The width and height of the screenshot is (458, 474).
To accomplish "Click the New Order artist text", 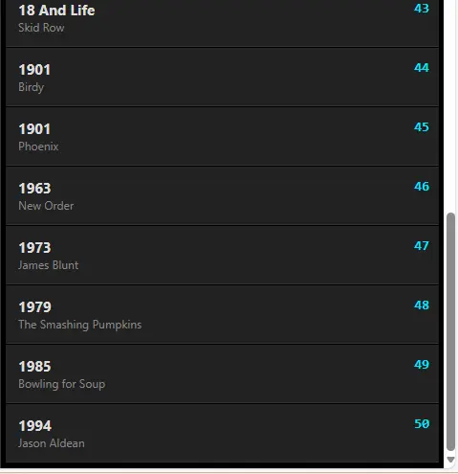I will [x=46, y=206].
